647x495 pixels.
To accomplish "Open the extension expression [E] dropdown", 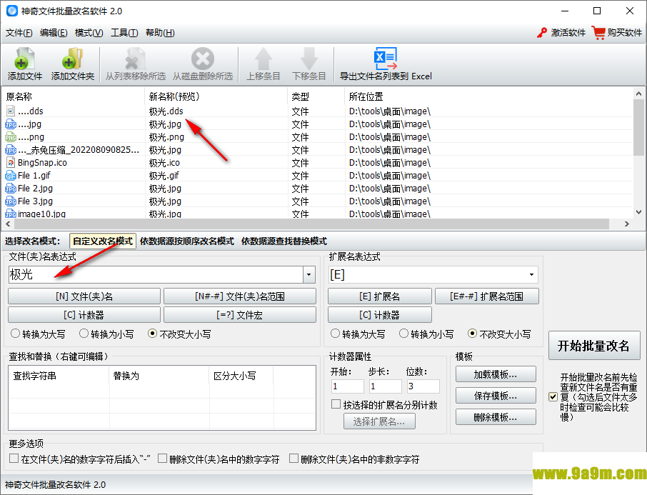I will pyautogui.click(x=531, y=274).
